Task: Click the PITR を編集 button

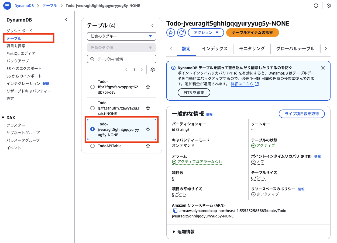Action: point(194,93)
